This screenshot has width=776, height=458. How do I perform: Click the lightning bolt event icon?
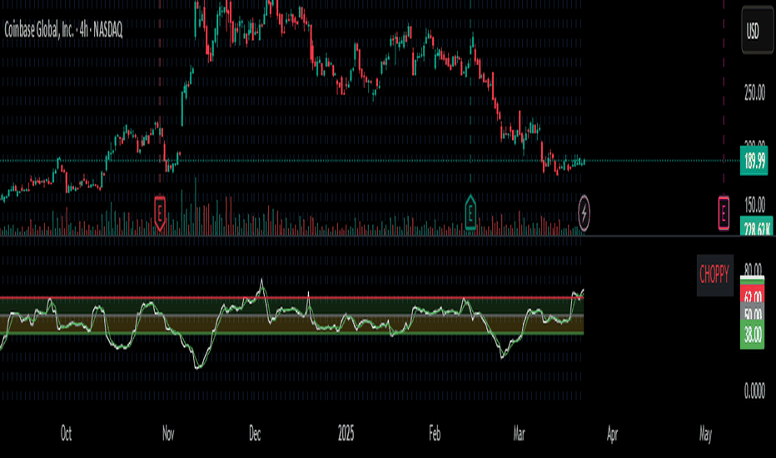click(x=584, y=213)
